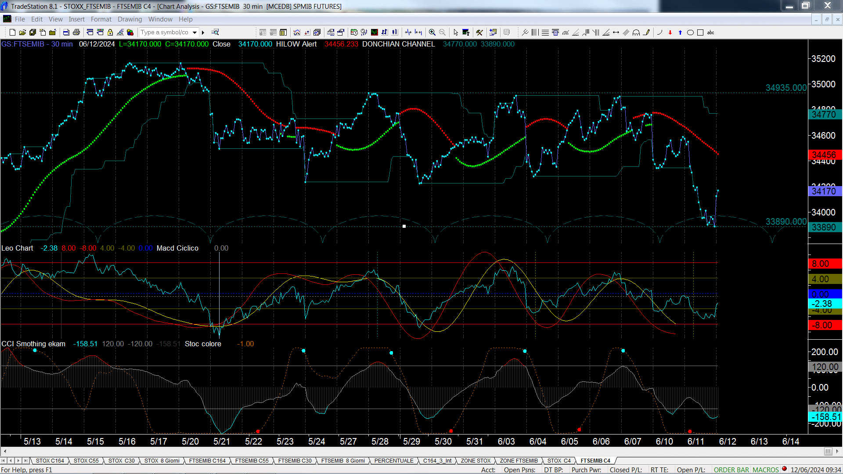This screenshot has width=843, height=474.
Task: Click the Print icon in toolbar
Action: tap(76, 32)
